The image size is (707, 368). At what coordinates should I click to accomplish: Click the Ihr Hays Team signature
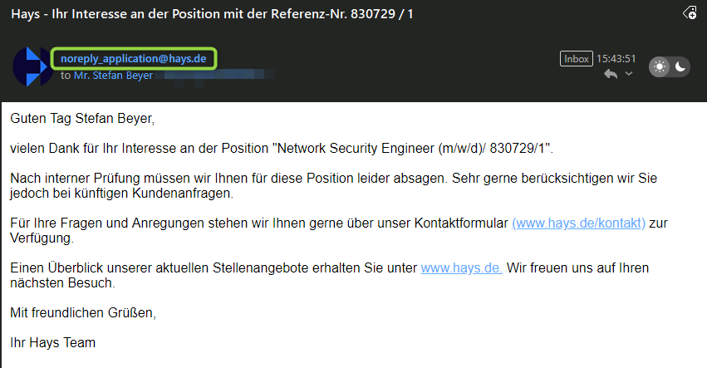pos(52,342)
